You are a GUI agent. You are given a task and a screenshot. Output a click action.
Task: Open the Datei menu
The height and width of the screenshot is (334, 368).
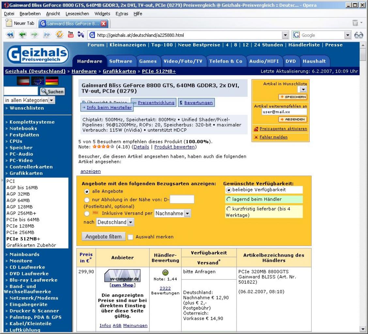(9, 14)
